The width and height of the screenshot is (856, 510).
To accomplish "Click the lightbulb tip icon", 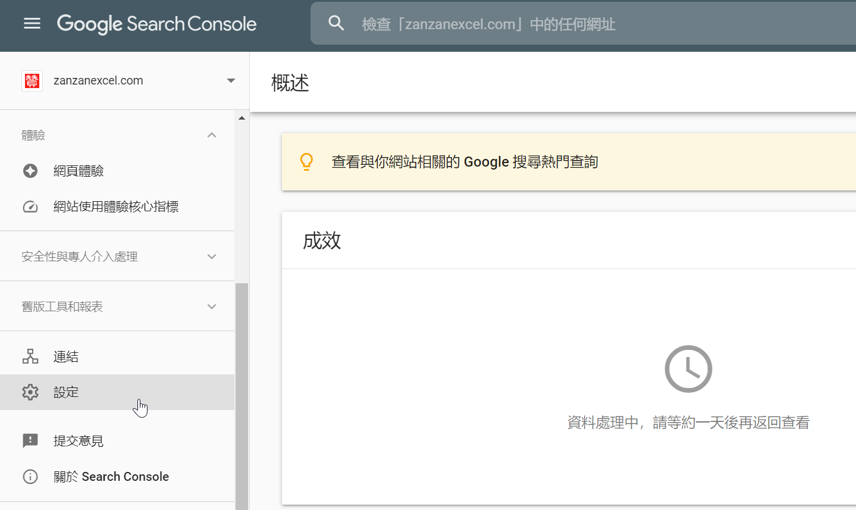I will tap(306, 162).
